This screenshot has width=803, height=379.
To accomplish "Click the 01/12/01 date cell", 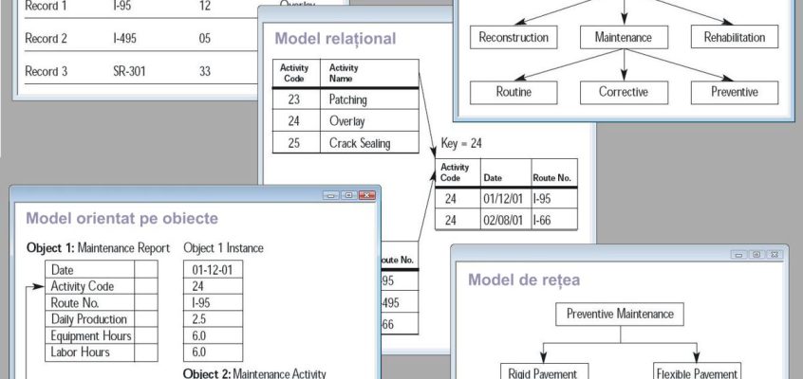I will (x=506, y=198).
